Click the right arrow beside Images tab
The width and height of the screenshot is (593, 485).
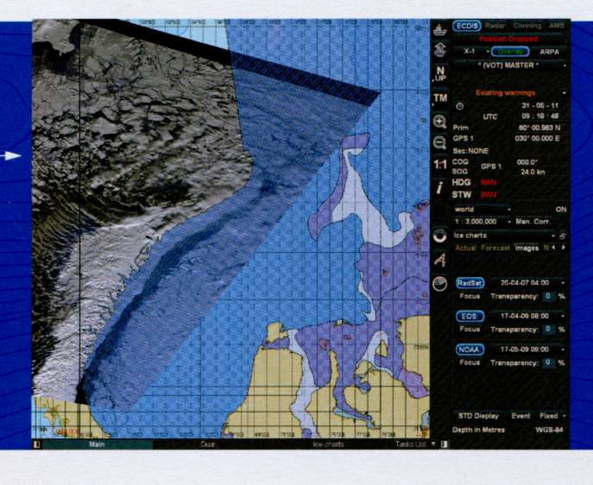click(564, 248)
